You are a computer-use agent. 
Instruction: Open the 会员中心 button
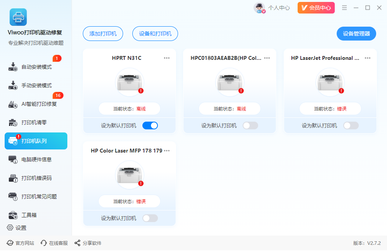(x=316, y=8)
